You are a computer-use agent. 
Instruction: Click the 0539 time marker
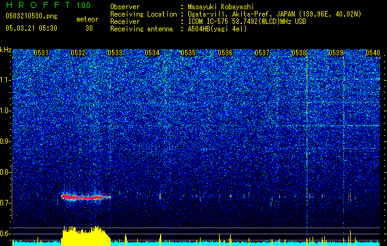[336, 53]
